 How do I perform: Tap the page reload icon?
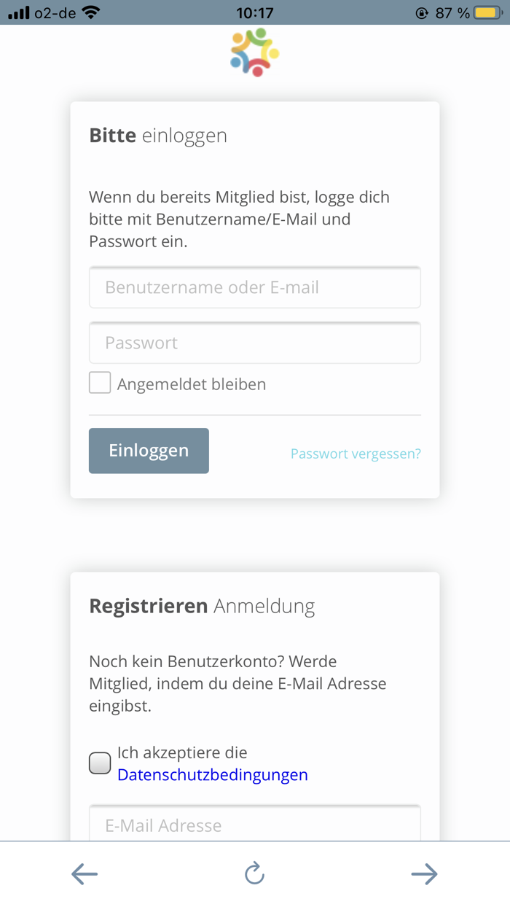click(x=254, y=873)
